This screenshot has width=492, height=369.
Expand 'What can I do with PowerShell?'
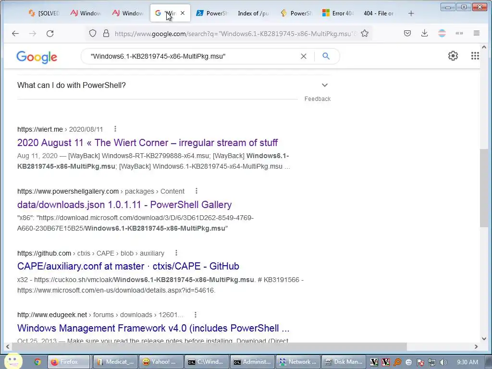pos(173,86)
